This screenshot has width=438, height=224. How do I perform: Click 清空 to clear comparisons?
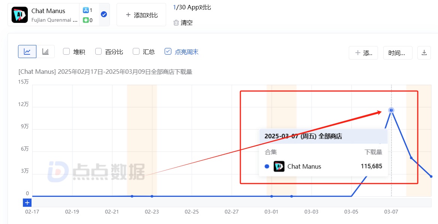(186, 23)
